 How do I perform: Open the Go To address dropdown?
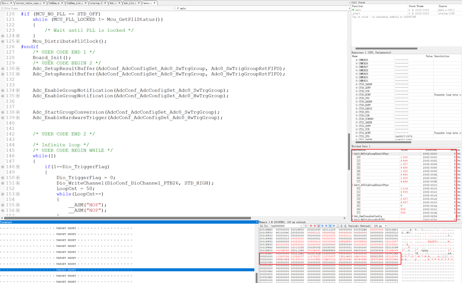[301, 226]
